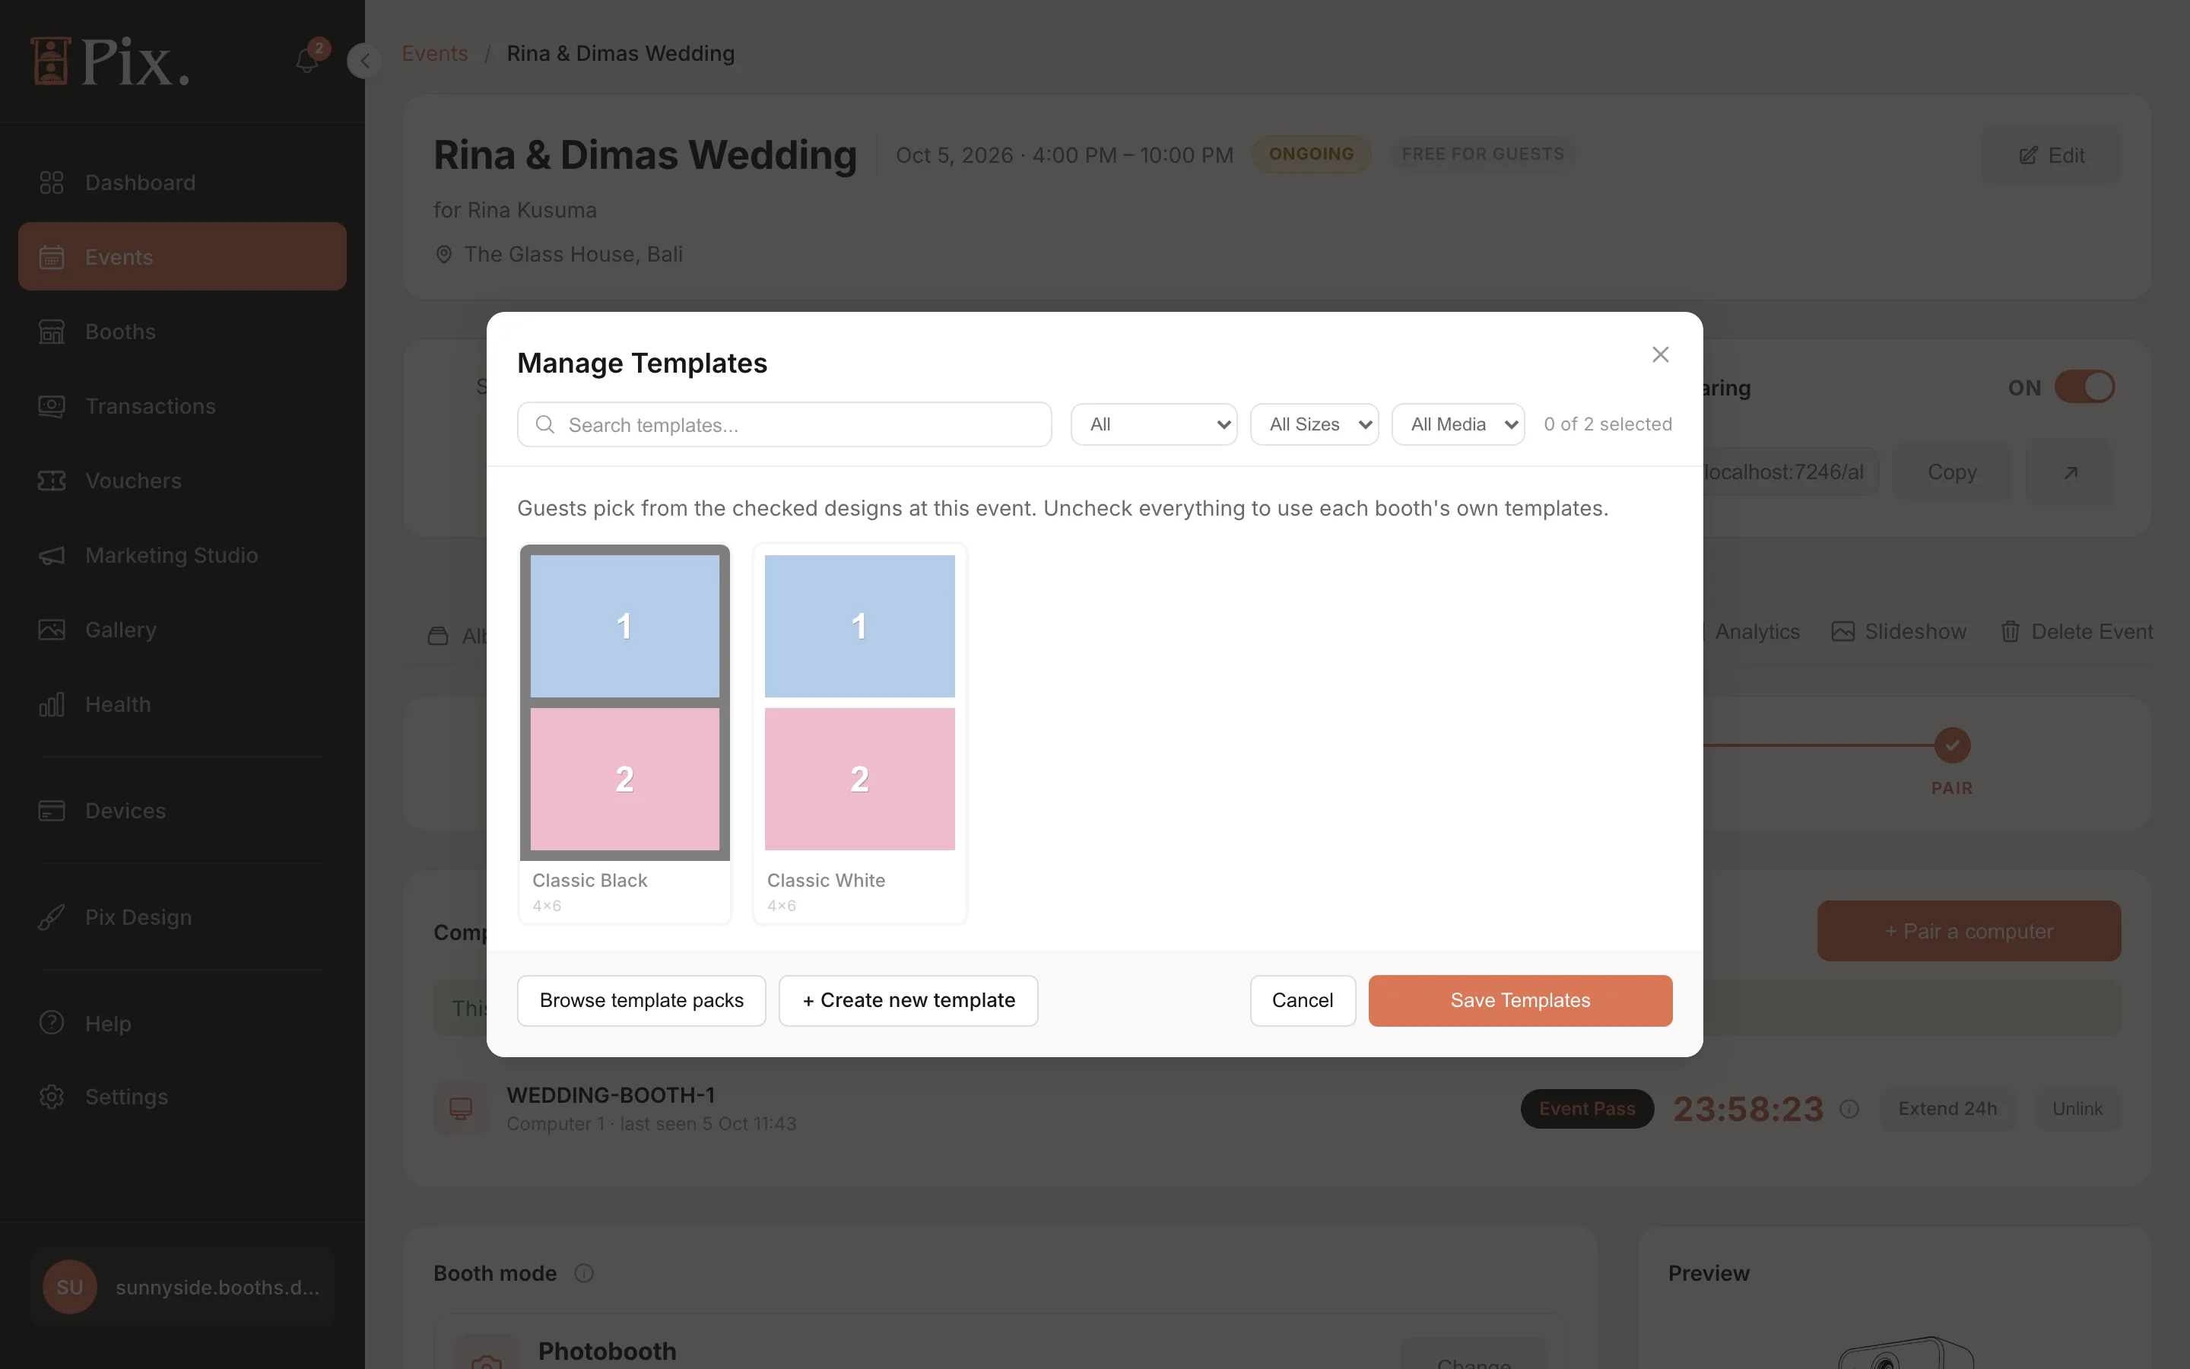Copy the share link
This screenshot has height=1369, width=2190.
point(1952,472)
